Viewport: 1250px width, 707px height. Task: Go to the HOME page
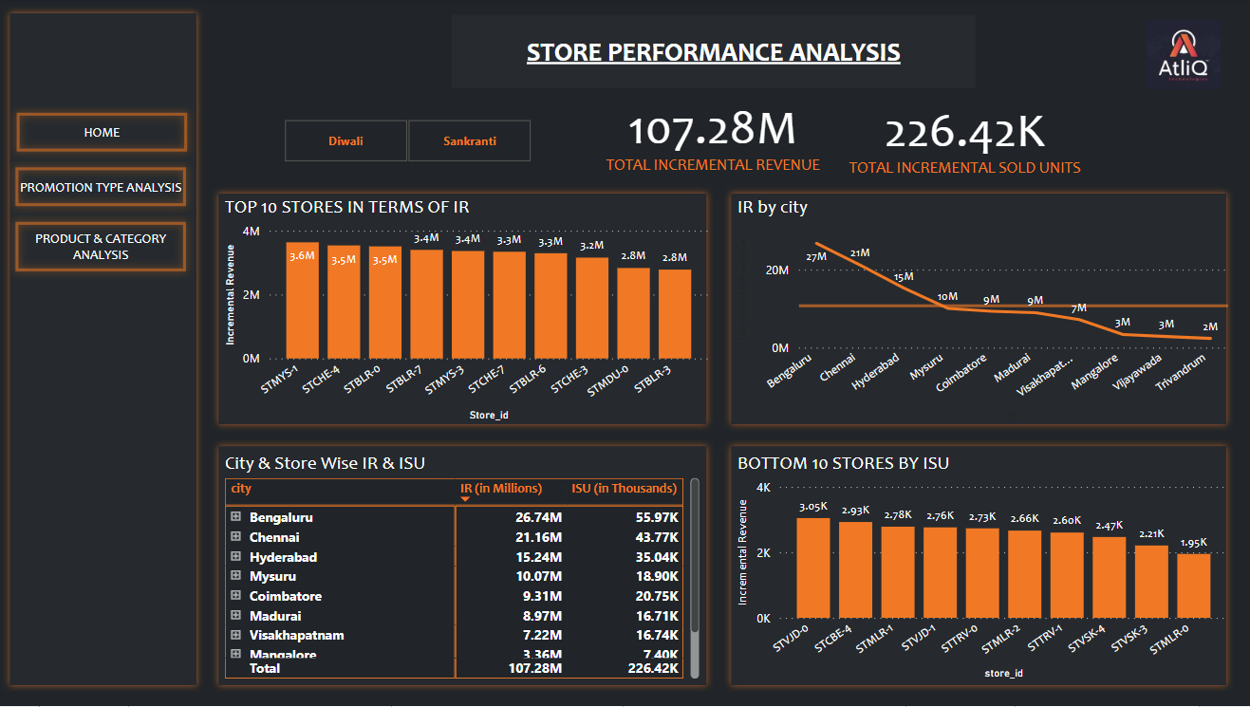[102, 133]
